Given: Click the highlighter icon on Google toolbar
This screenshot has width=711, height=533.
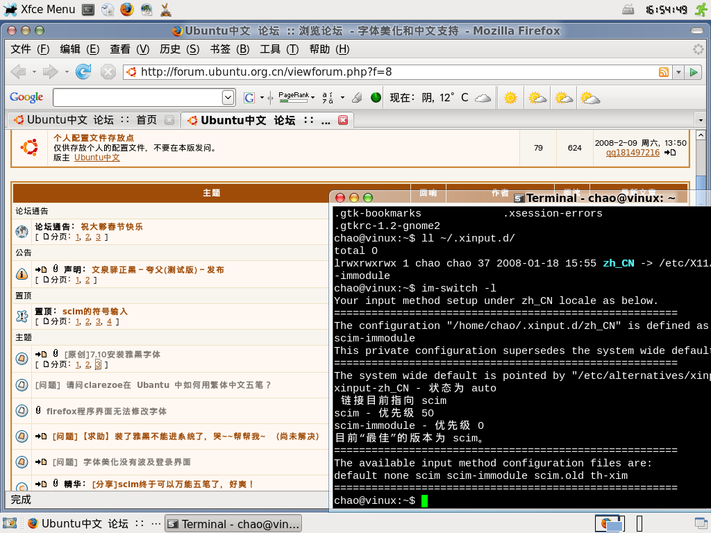Looking at the screenshot, I should click(358, 97).
